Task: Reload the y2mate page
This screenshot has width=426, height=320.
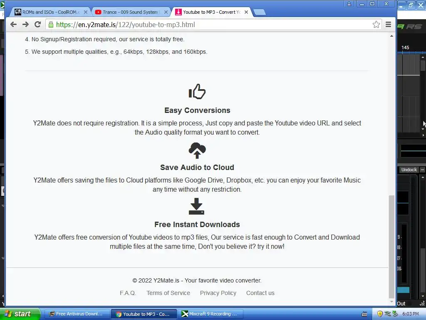Action: click(37, 25)
